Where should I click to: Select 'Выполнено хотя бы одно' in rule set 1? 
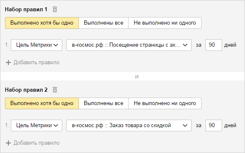[42, 23]
